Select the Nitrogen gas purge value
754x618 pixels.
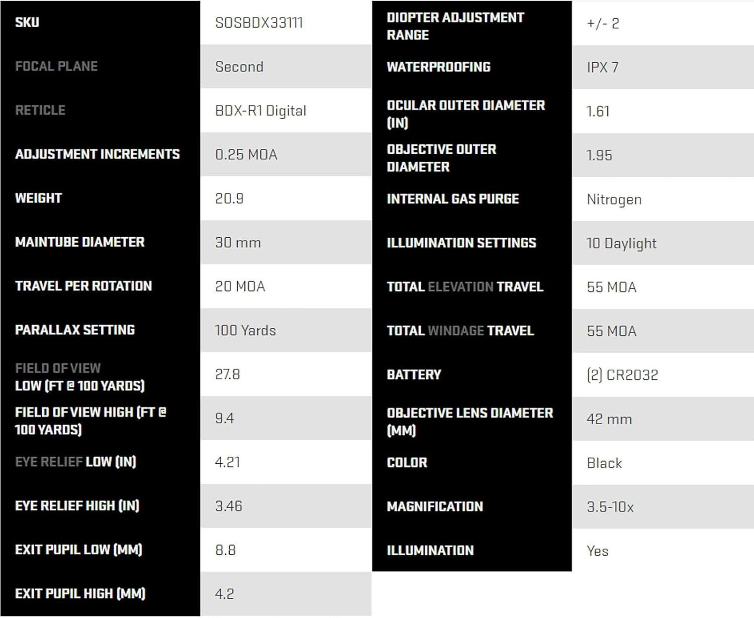[614, 199]
